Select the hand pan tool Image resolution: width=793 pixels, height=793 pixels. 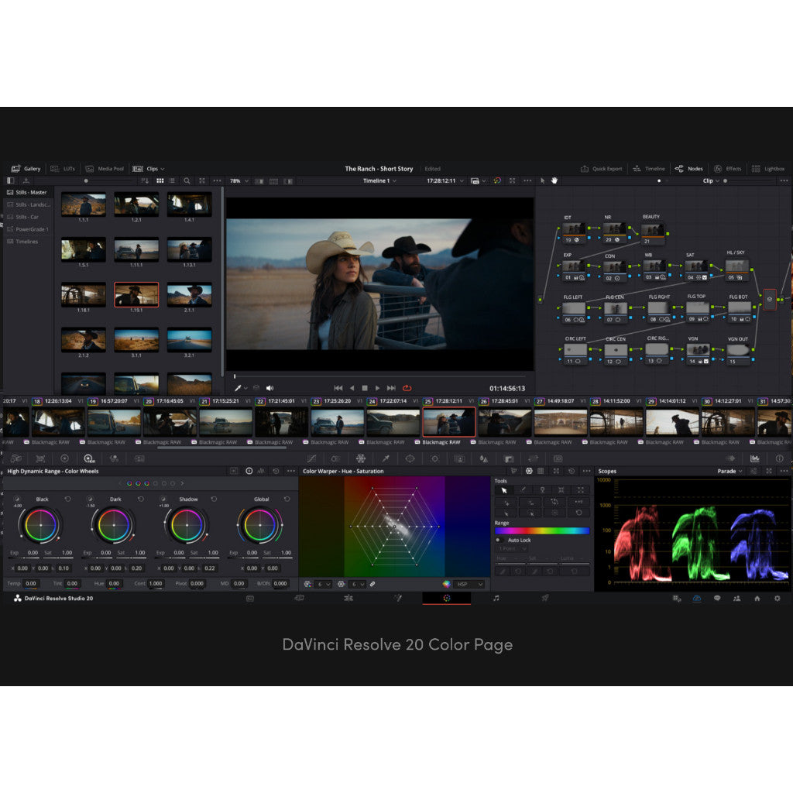click(554, 180)
